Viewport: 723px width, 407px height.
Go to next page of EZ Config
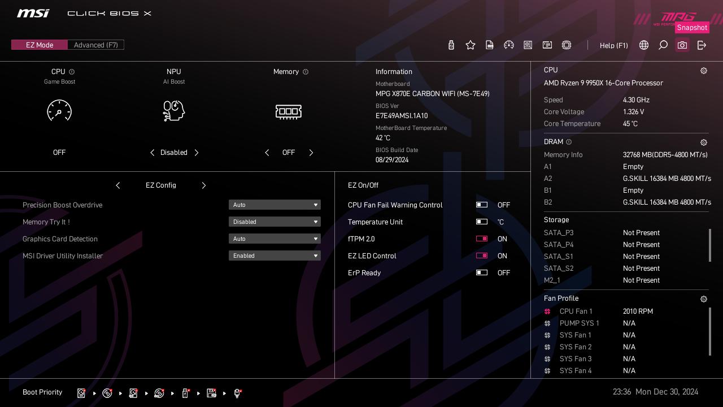[x=204, y=185]
